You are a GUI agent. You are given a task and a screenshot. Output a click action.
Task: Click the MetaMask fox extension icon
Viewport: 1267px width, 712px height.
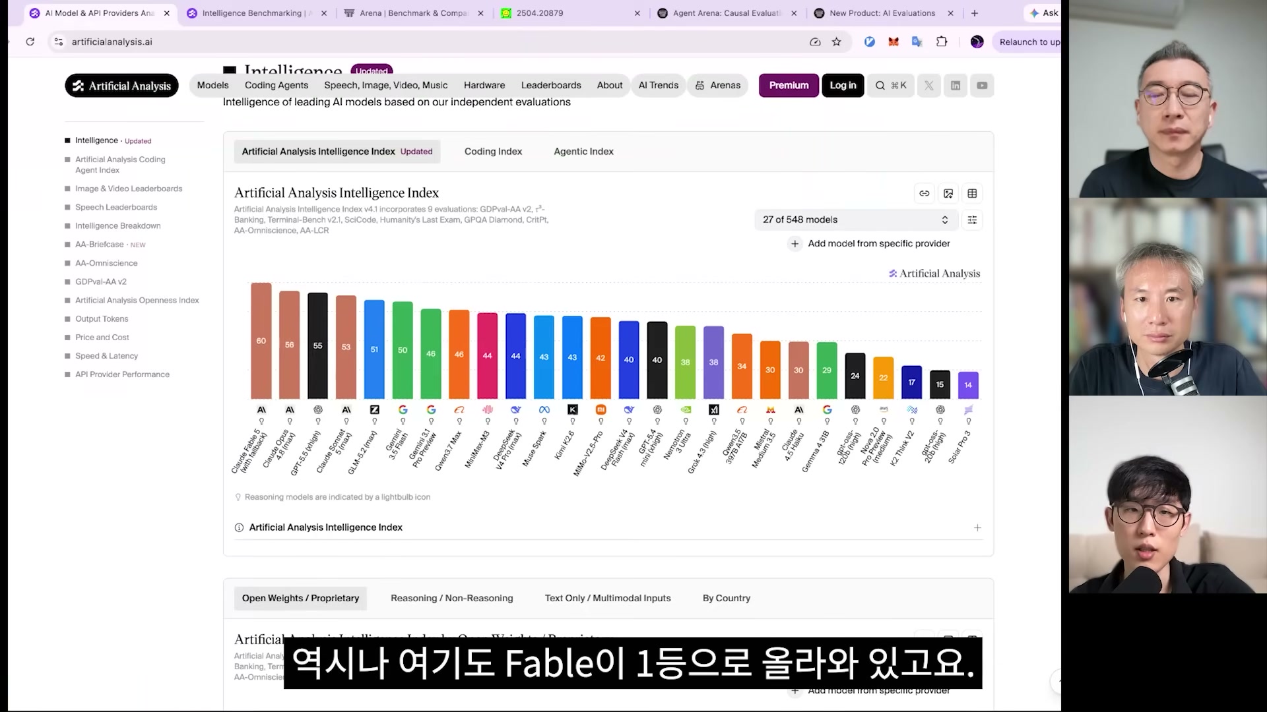[x=893, y=42]
